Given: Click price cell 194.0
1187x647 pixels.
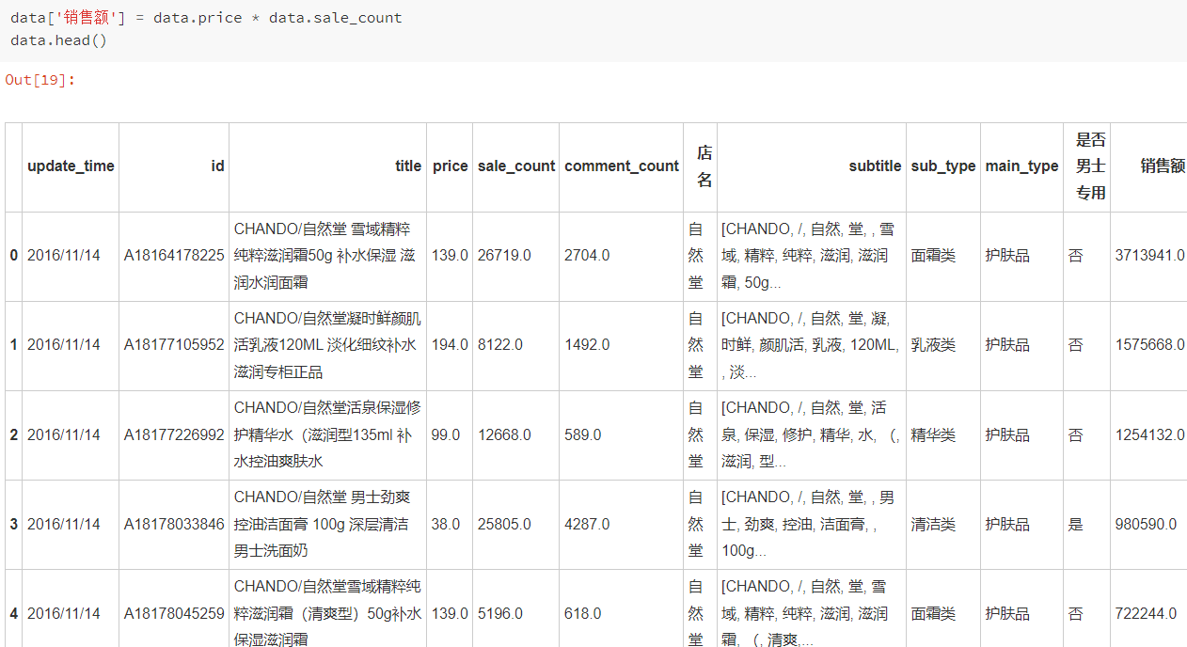Looking at the screenshot, I should tap(450, 345).
